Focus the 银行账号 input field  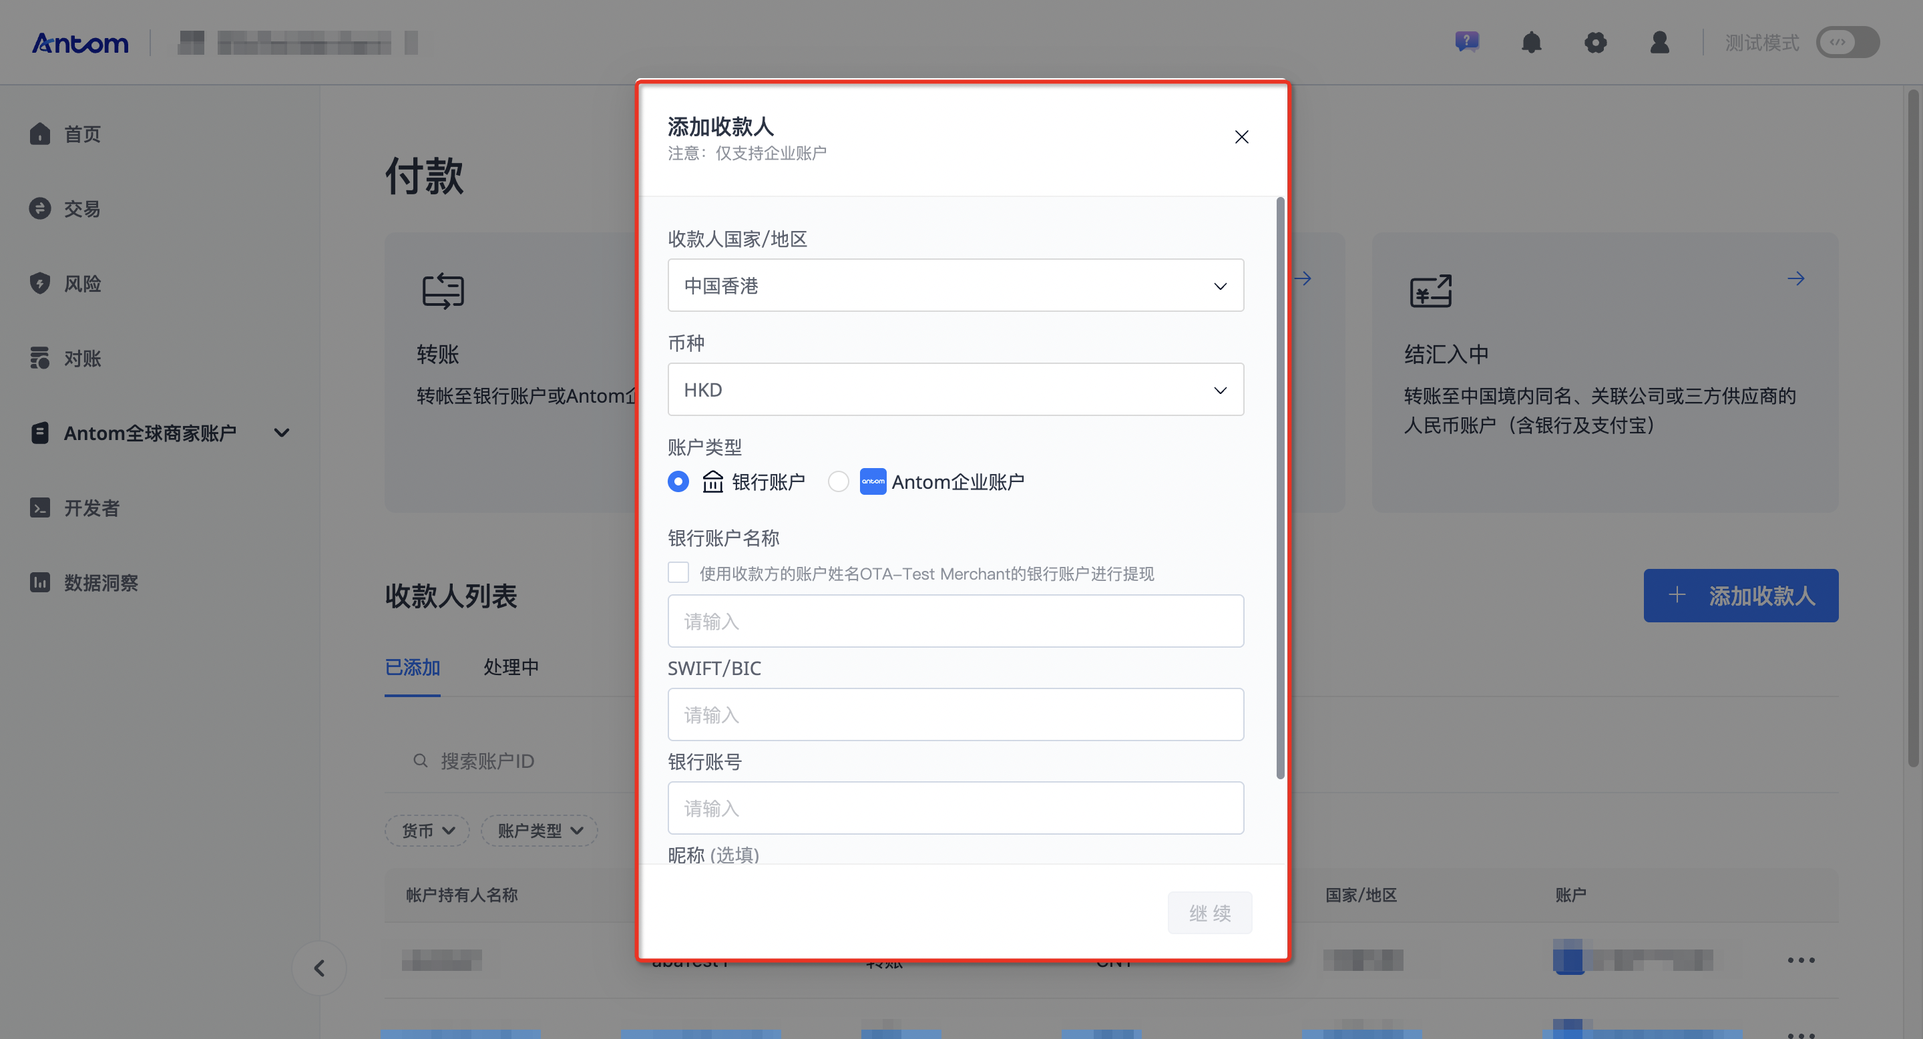pyautogui.click(x=955, y=807)
